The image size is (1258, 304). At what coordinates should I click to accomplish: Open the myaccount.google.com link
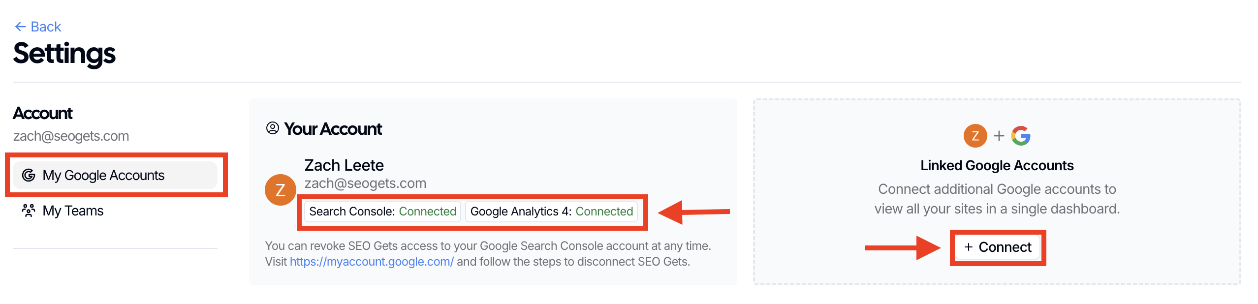tap(372, 262)
